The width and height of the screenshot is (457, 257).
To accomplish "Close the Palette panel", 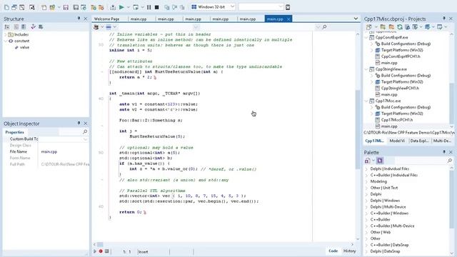I will pyautogui.click(x=451, y=152).
